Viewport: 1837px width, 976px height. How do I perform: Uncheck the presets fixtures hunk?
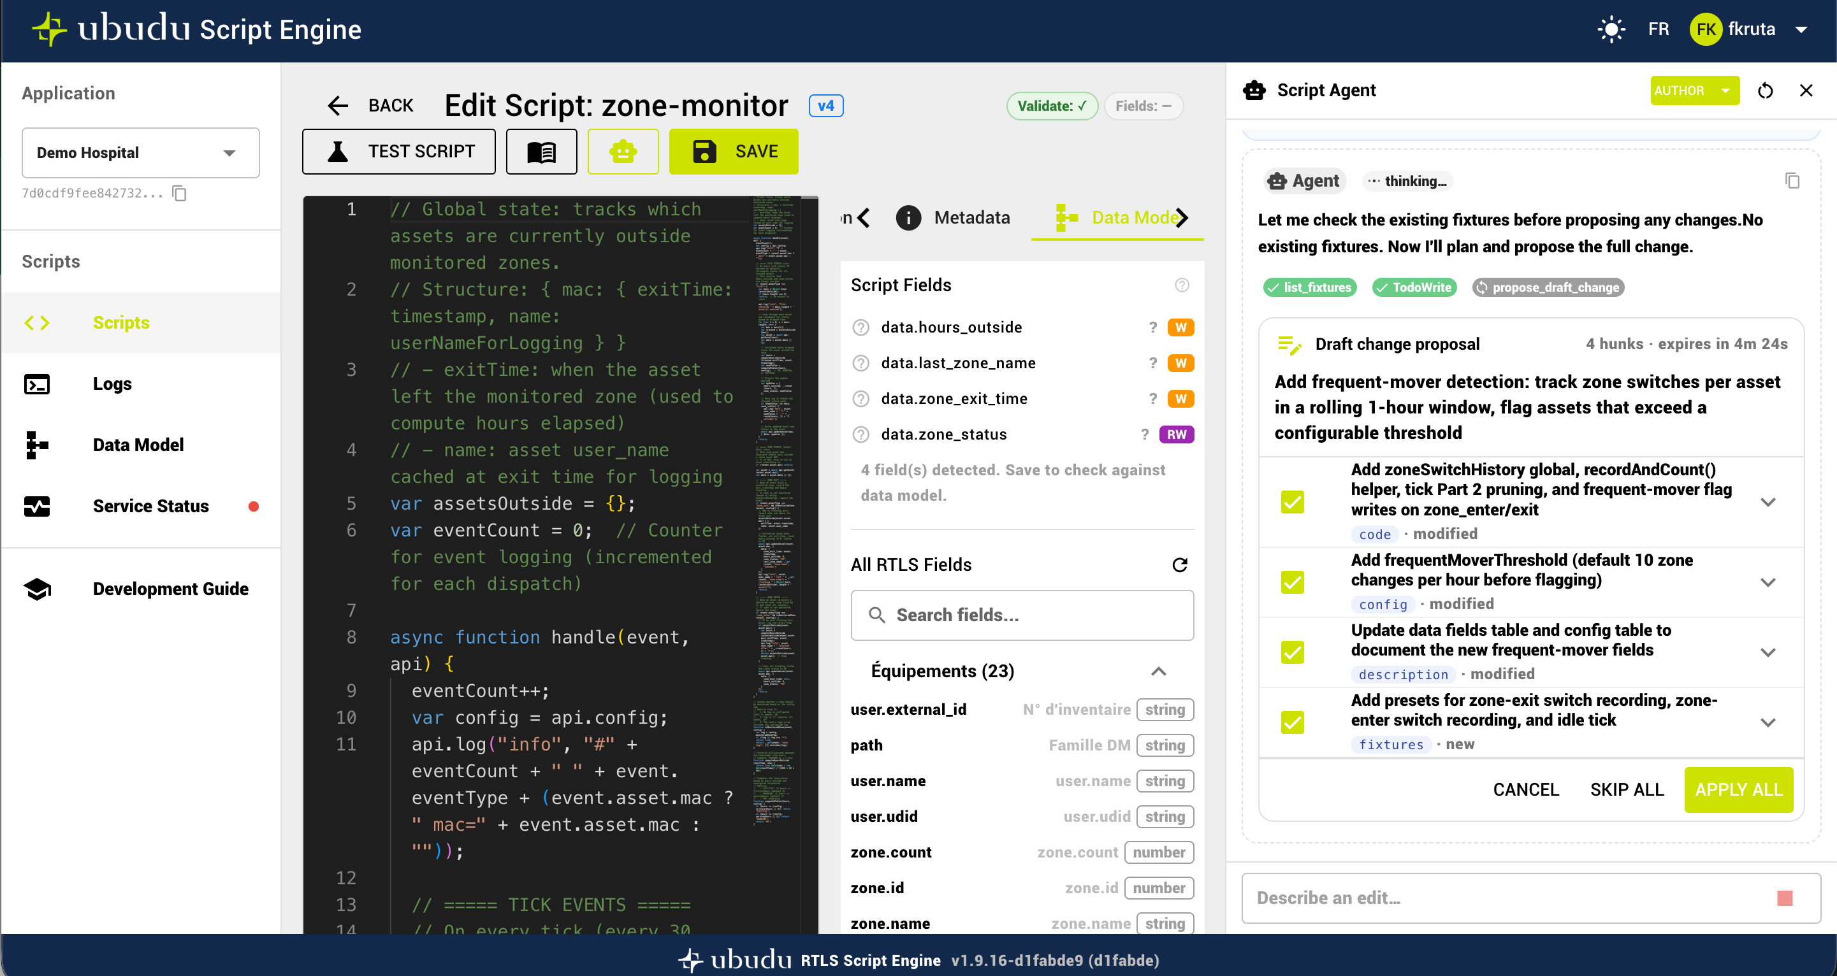(x=1292, y=722)
